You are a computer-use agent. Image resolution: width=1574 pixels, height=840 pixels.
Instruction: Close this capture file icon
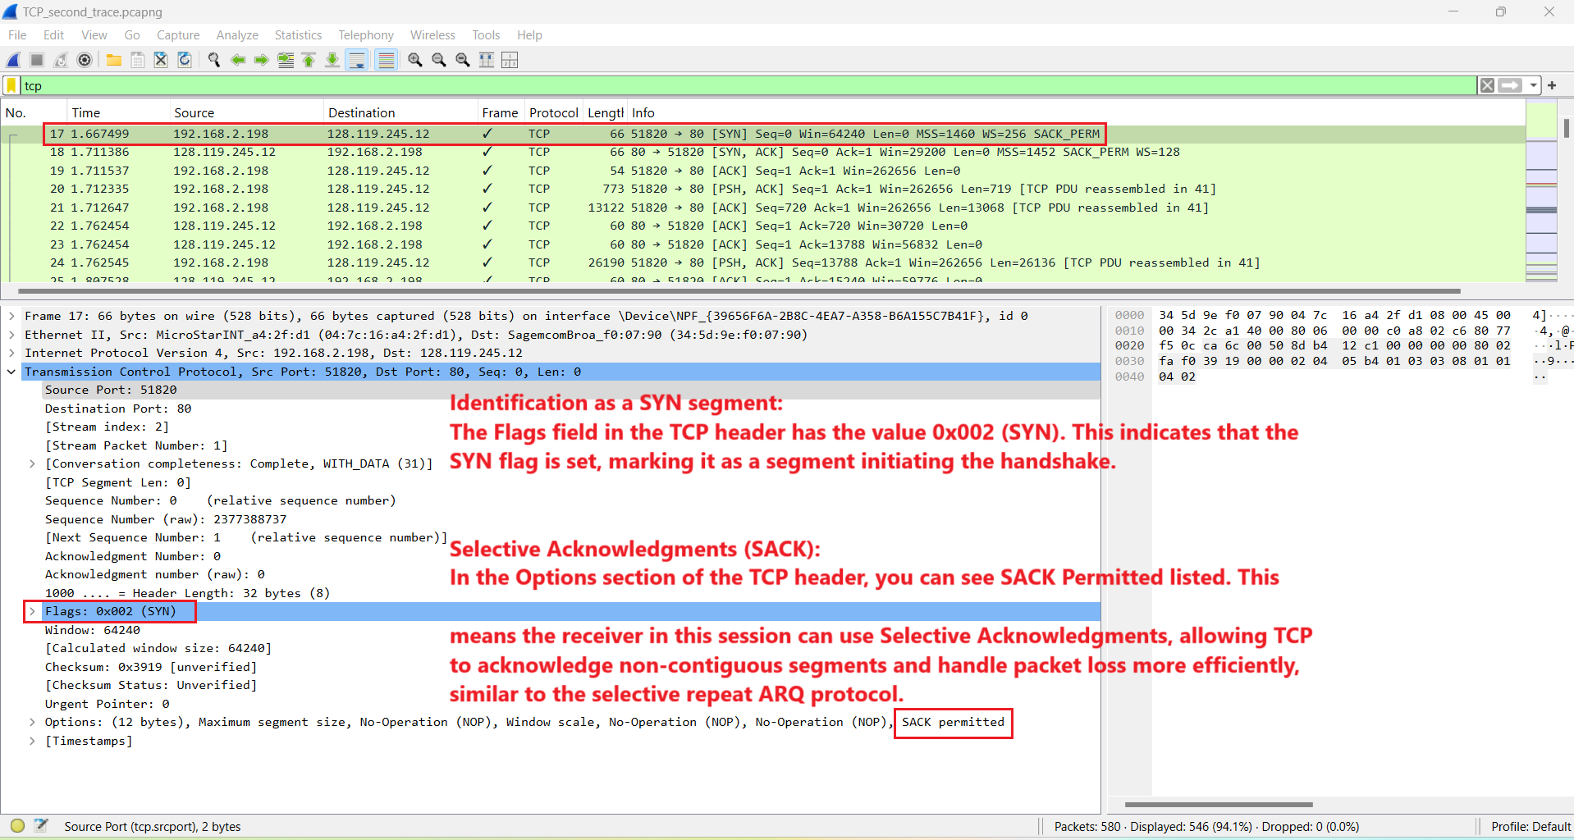[161, 60]
